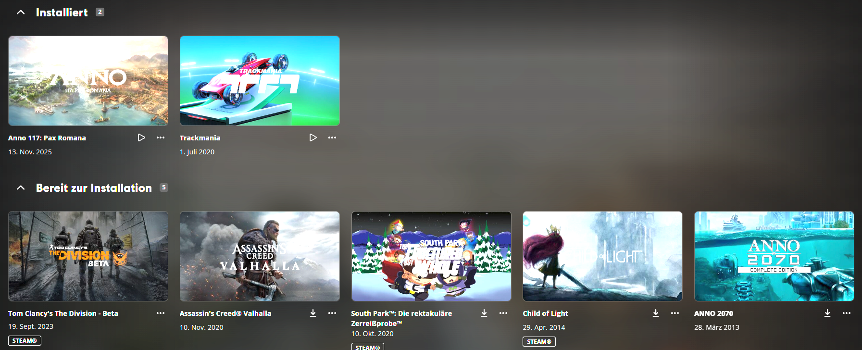Click Tom Clancy's The Division - Beta title
The image size is (862, 350).
[63, 313]
